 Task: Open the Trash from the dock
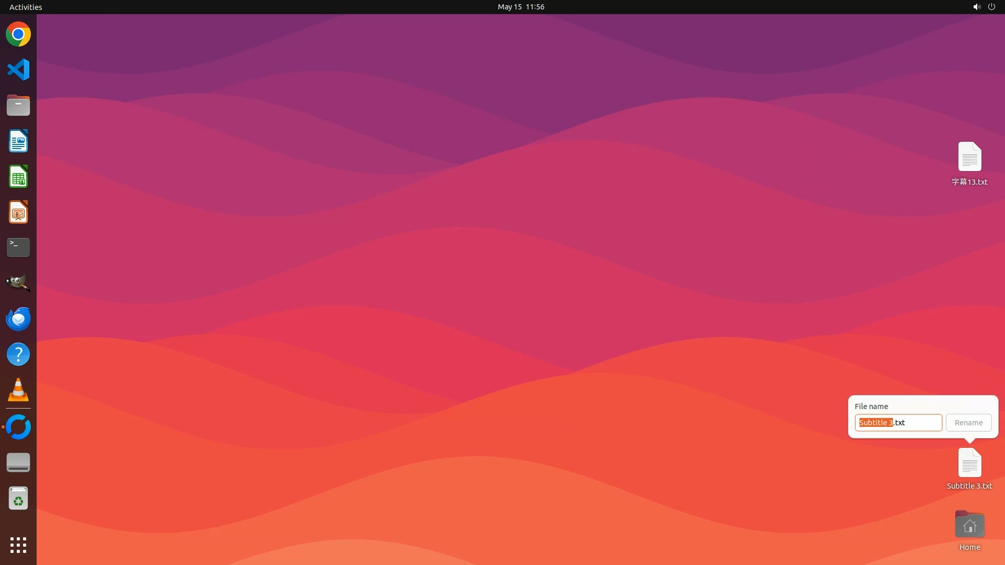click(18, 499)
